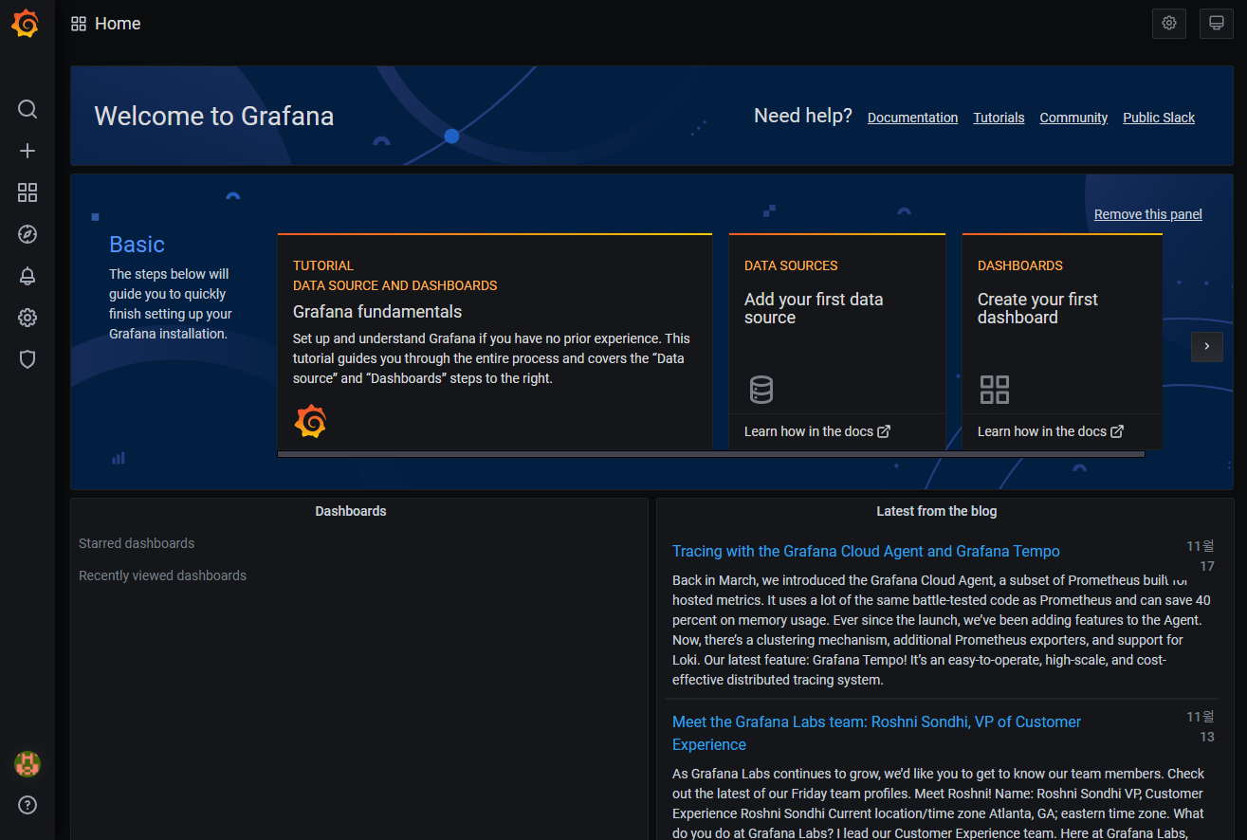Open the Public Slack link

(1159, 118)
